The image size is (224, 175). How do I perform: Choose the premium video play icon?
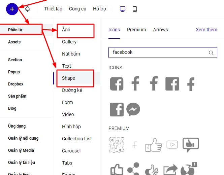click(x=172, y=145)
